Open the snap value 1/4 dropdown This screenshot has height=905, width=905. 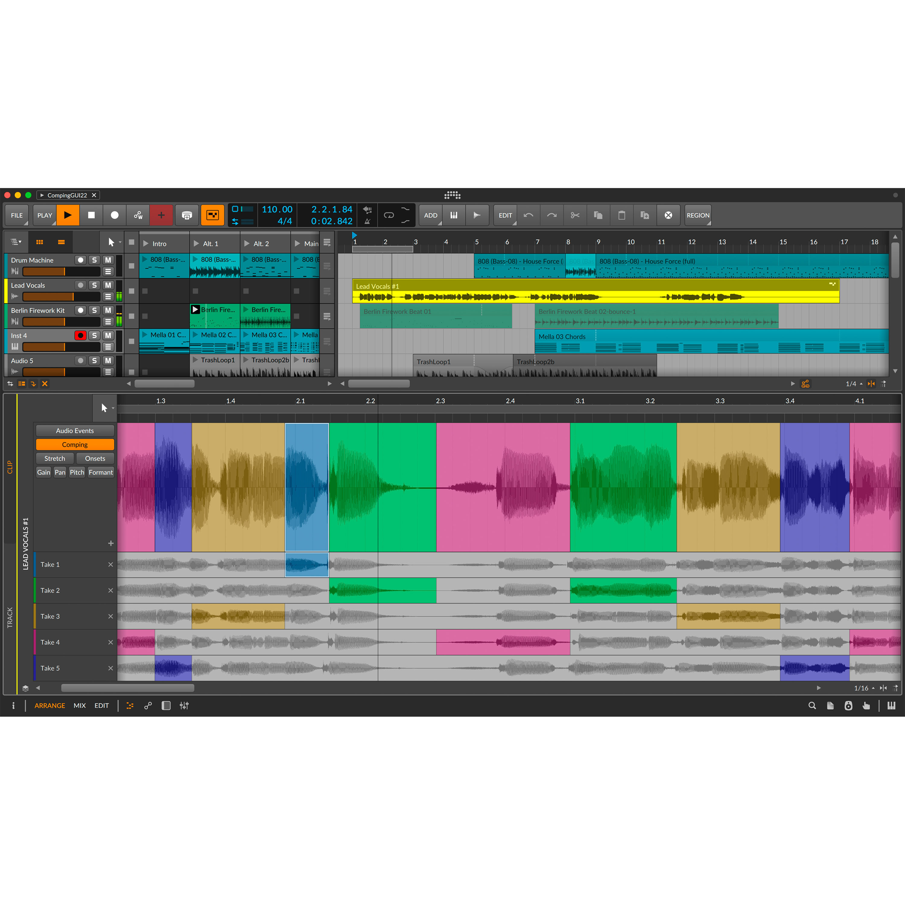[853, 383]
